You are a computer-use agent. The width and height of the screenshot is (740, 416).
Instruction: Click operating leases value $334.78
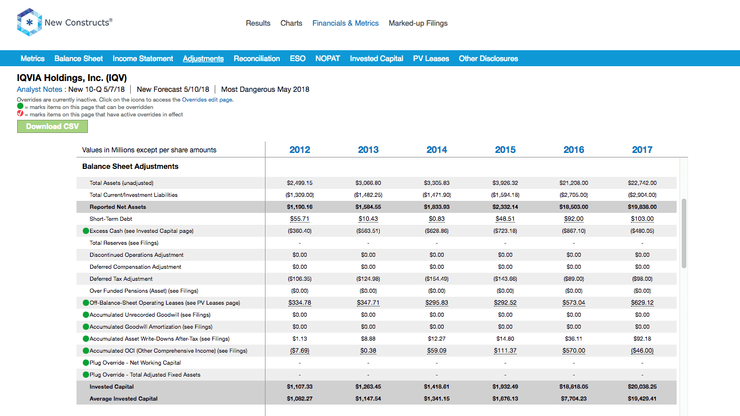[x=300, y=303]
